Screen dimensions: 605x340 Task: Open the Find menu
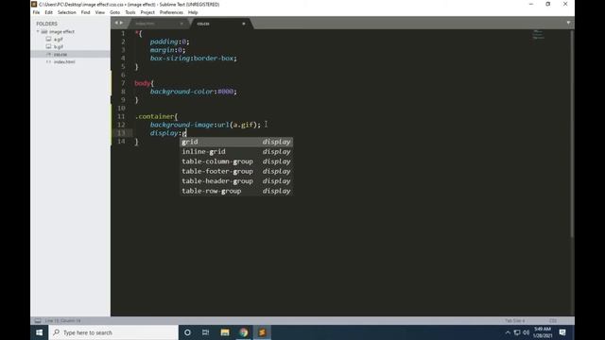coord(85,12)
